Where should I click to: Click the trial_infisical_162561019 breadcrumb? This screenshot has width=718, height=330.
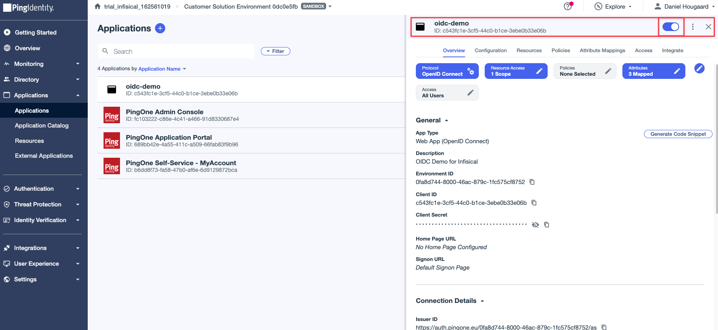pos(137,6)
